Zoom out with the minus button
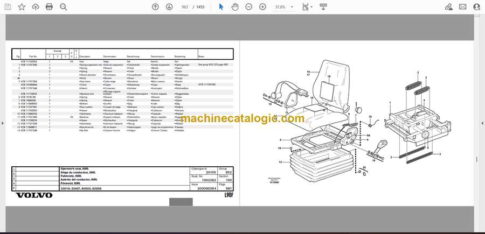The width and height of the screenshot is (485, 234). [248, 7]
